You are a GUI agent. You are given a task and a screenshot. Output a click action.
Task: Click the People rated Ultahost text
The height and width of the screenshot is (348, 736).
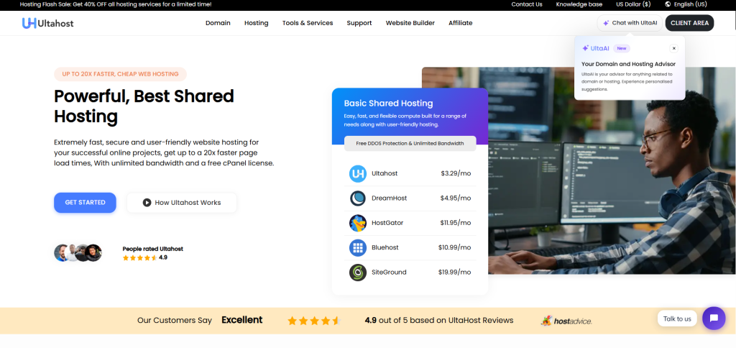coord(152,249)
